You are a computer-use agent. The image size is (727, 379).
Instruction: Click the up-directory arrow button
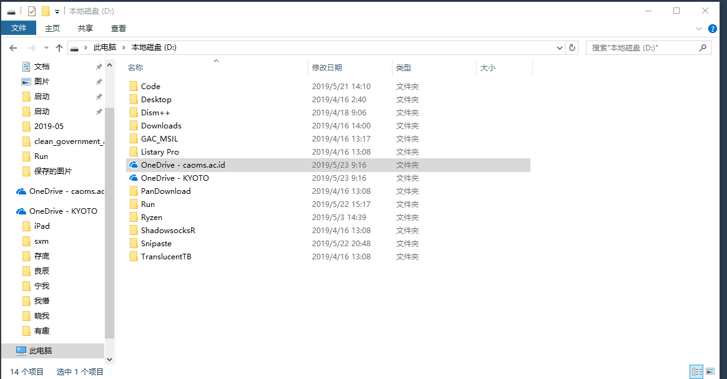click(59, 47)
